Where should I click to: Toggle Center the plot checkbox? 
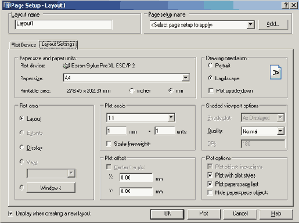(109, 167)
